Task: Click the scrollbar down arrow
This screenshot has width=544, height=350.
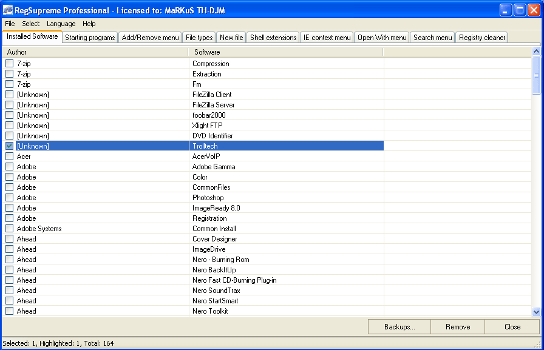Action: click(536, 312)
